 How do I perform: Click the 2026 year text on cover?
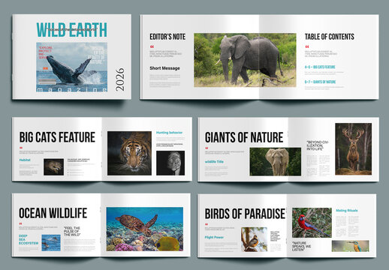click(119, 79)
